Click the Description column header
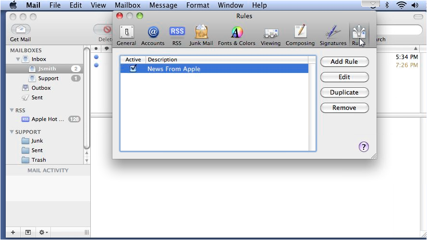This screenshot has height=240, width=427. (x=227, y=60)
